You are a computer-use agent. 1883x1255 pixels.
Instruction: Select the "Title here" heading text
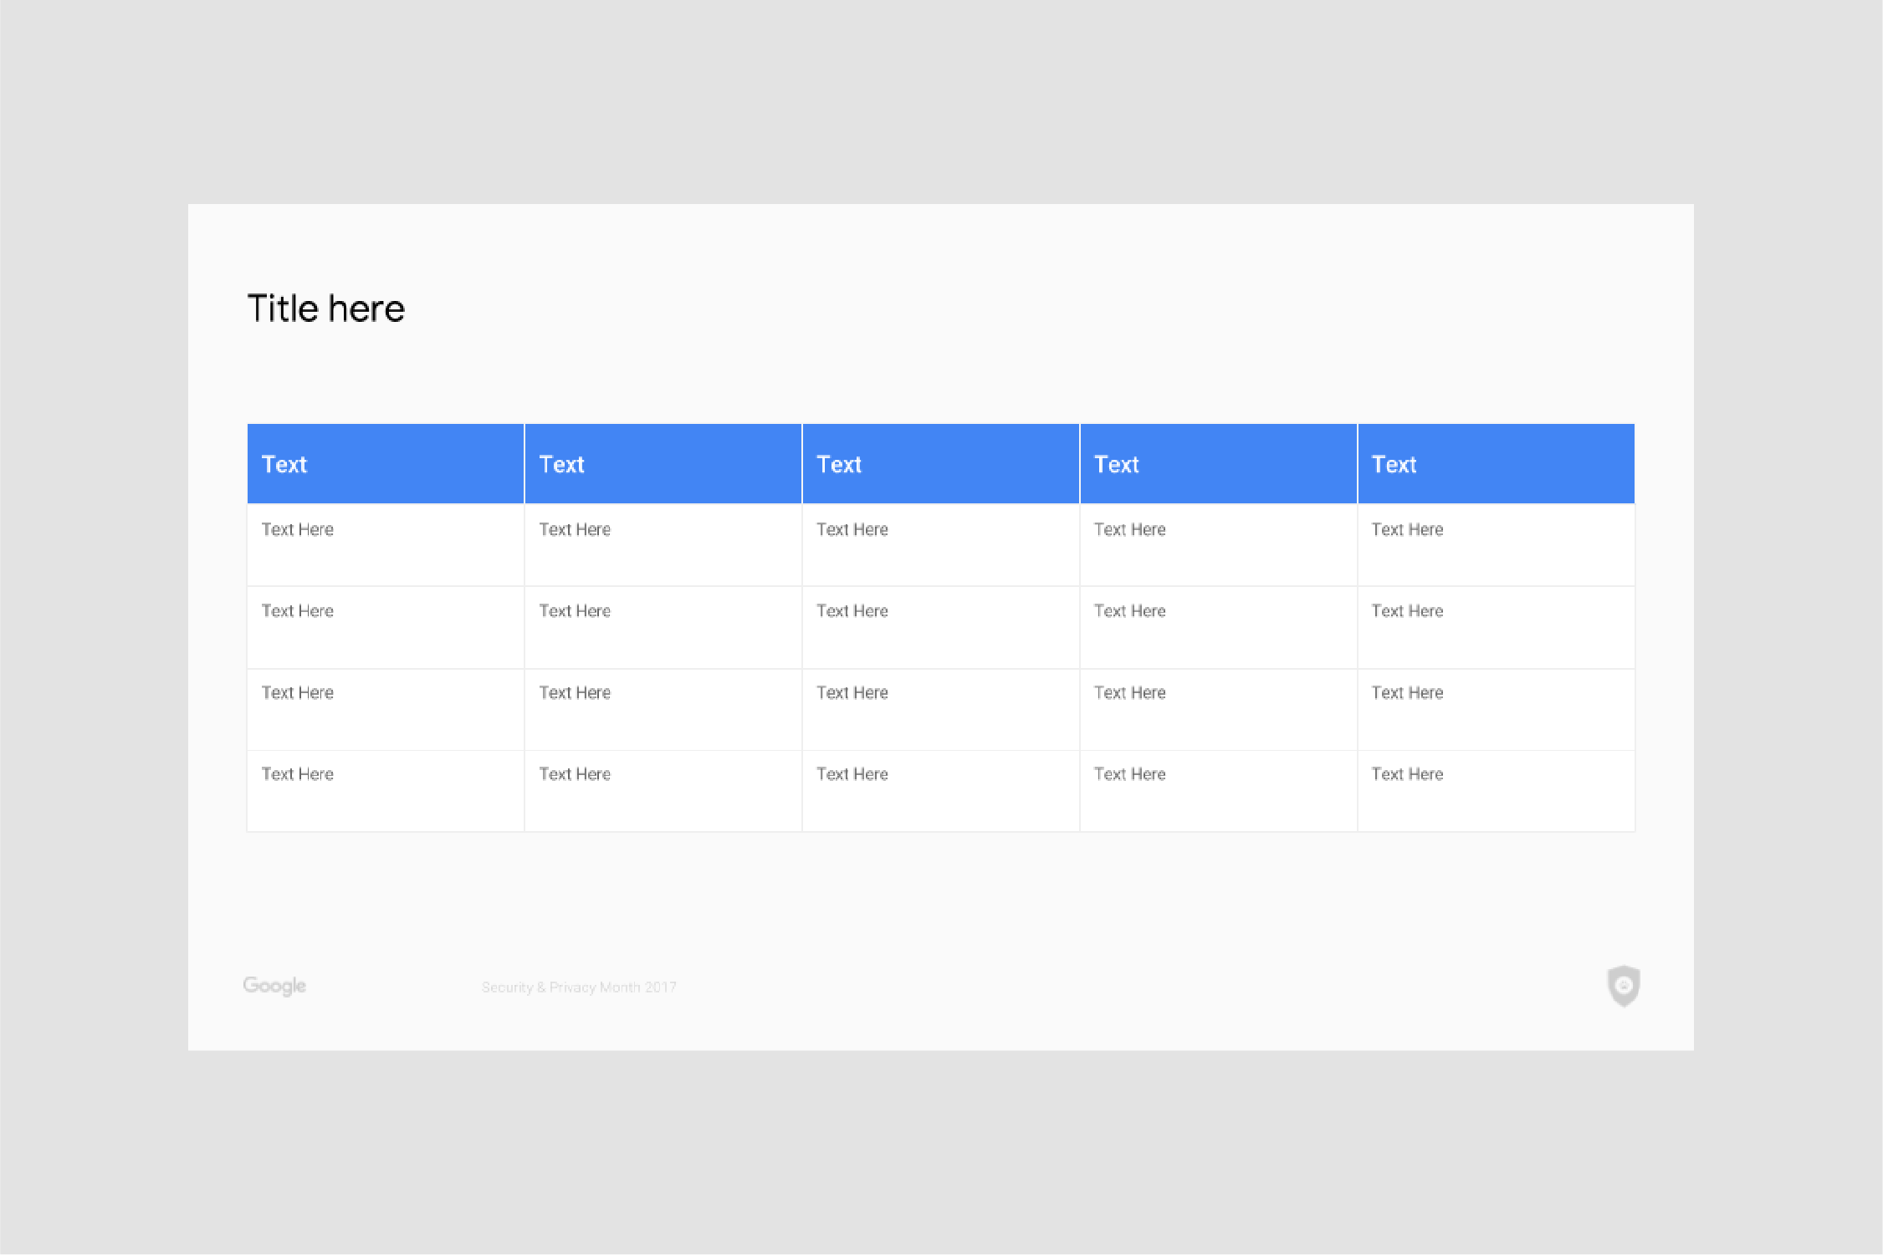[x=326, y=309]
